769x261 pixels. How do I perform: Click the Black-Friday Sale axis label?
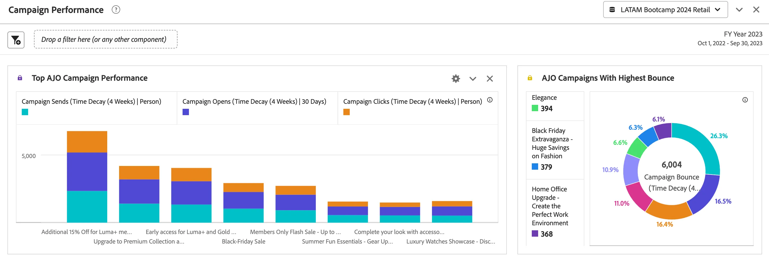[x=244, y=242]
